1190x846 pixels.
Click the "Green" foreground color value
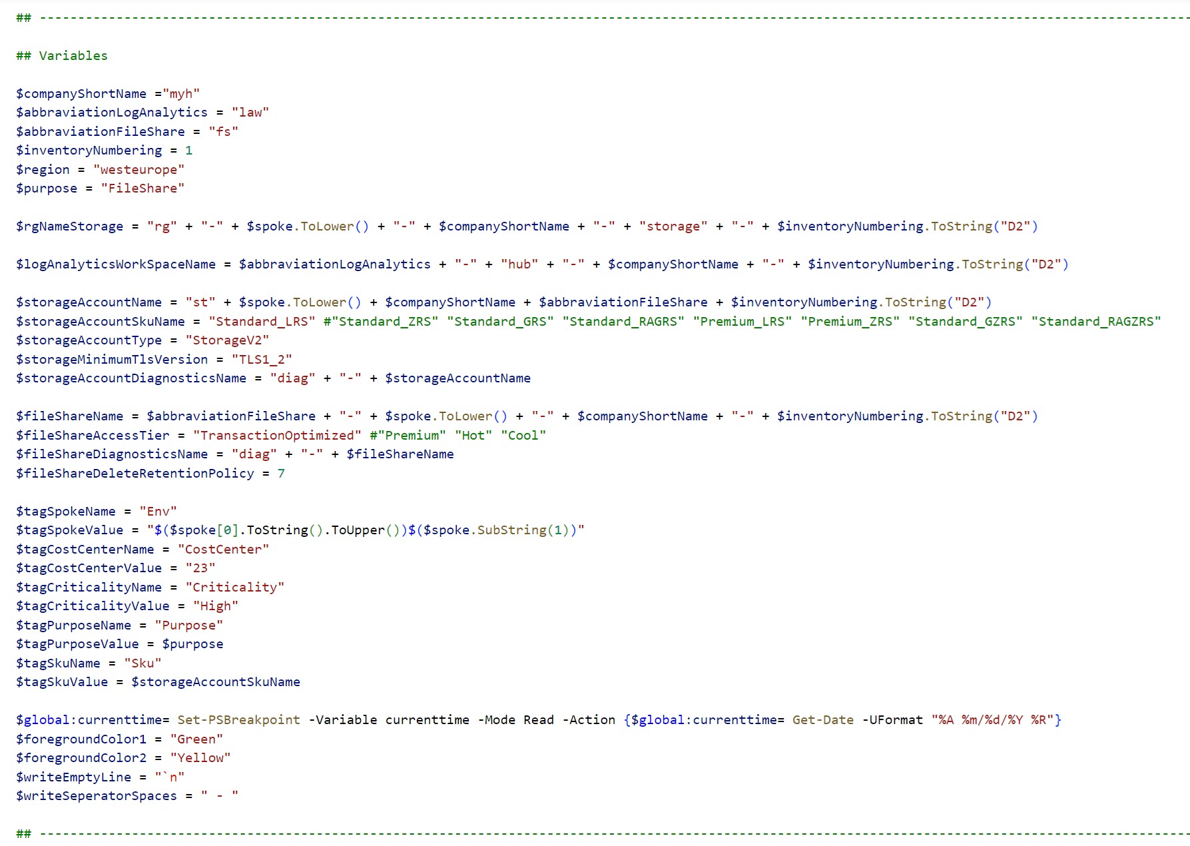pyautogui.click(x=196, y=739)
